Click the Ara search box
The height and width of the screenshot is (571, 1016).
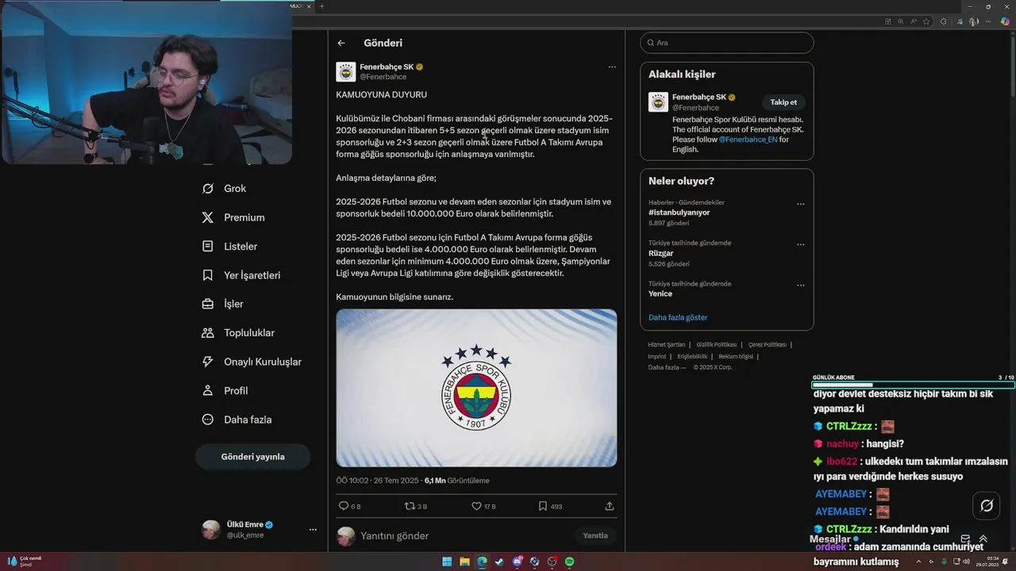pos(727,43)
